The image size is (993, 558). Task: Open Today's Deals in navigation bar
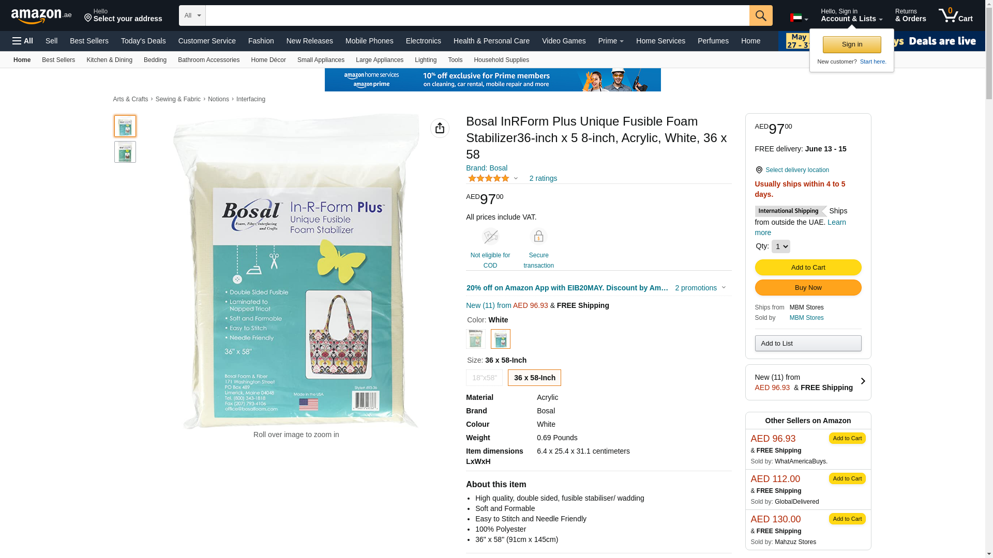(143, 41)
